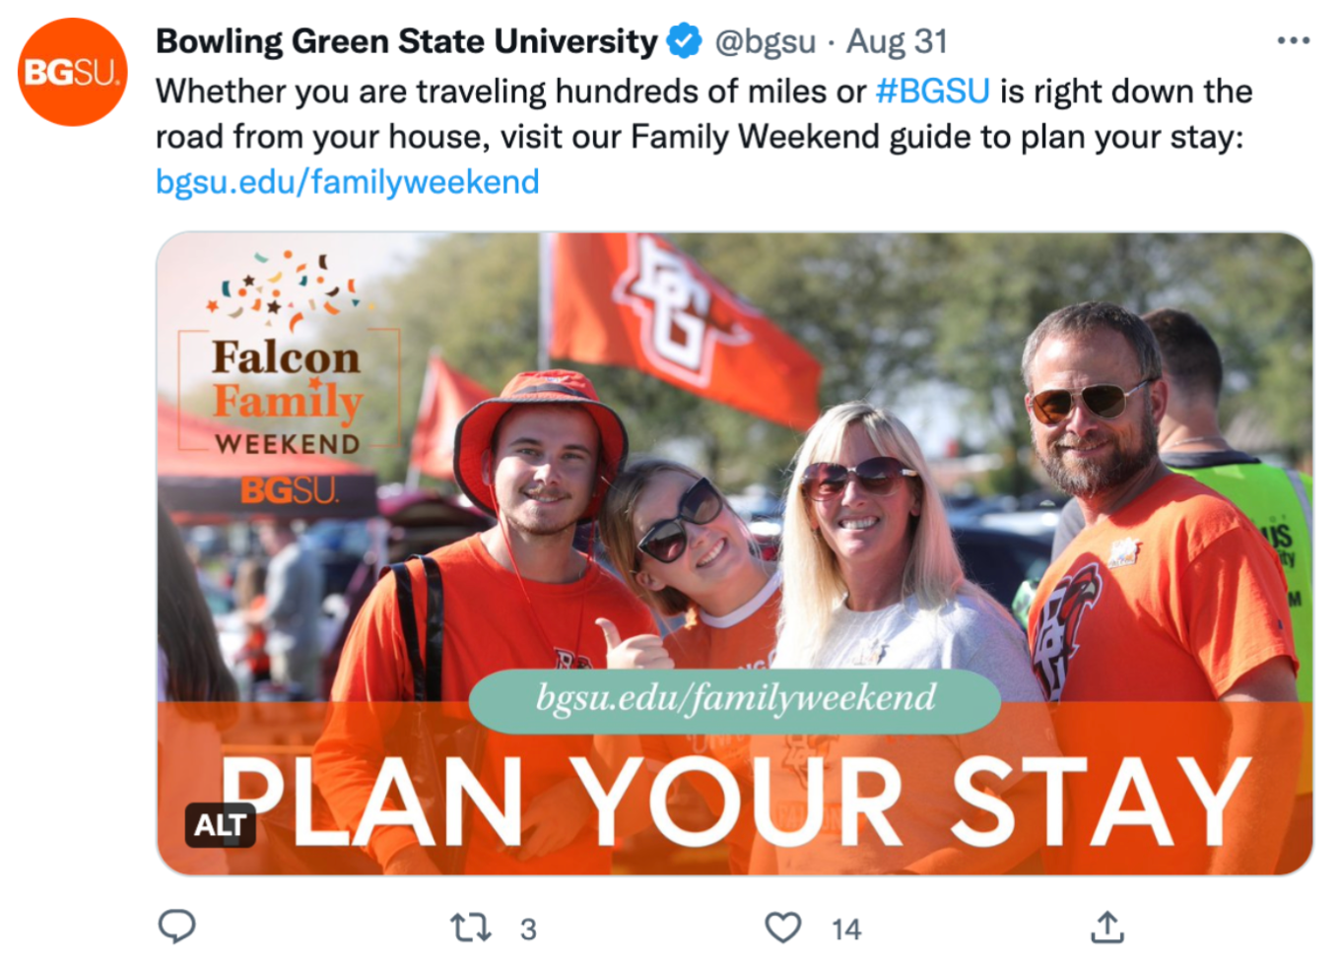Click the blue verified badge
Screen dimensions: 1339x962
(x=684, y=41)
